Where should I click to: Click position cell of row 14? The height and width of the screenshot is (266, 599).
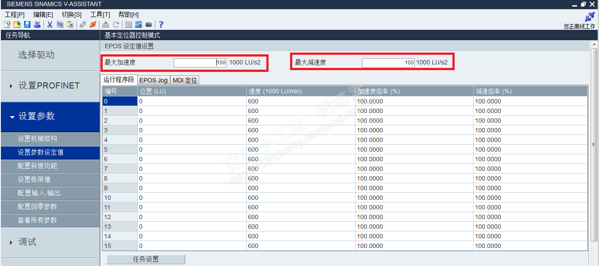coord(192,236)
